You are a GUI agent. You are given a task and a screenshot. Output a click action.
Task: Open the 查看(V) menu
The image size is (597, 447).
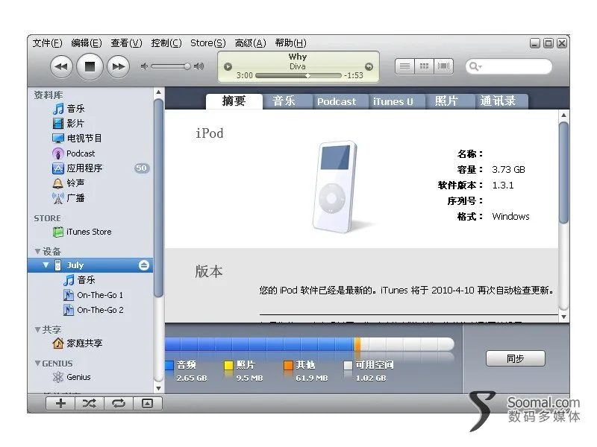(126, 43)
